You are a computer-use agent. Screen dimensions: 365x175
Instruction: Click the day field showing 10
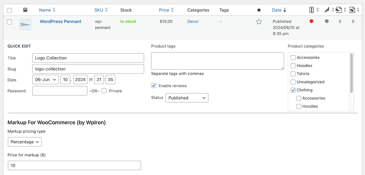point(65,80)
